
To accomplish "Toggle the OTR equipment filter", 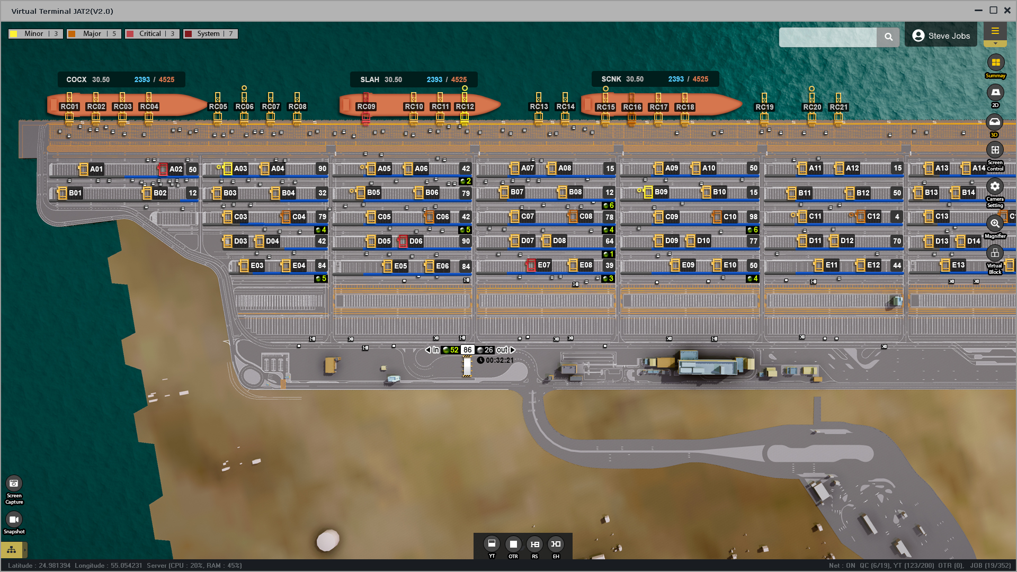I will pyautogui.click(x=513, y=544).
